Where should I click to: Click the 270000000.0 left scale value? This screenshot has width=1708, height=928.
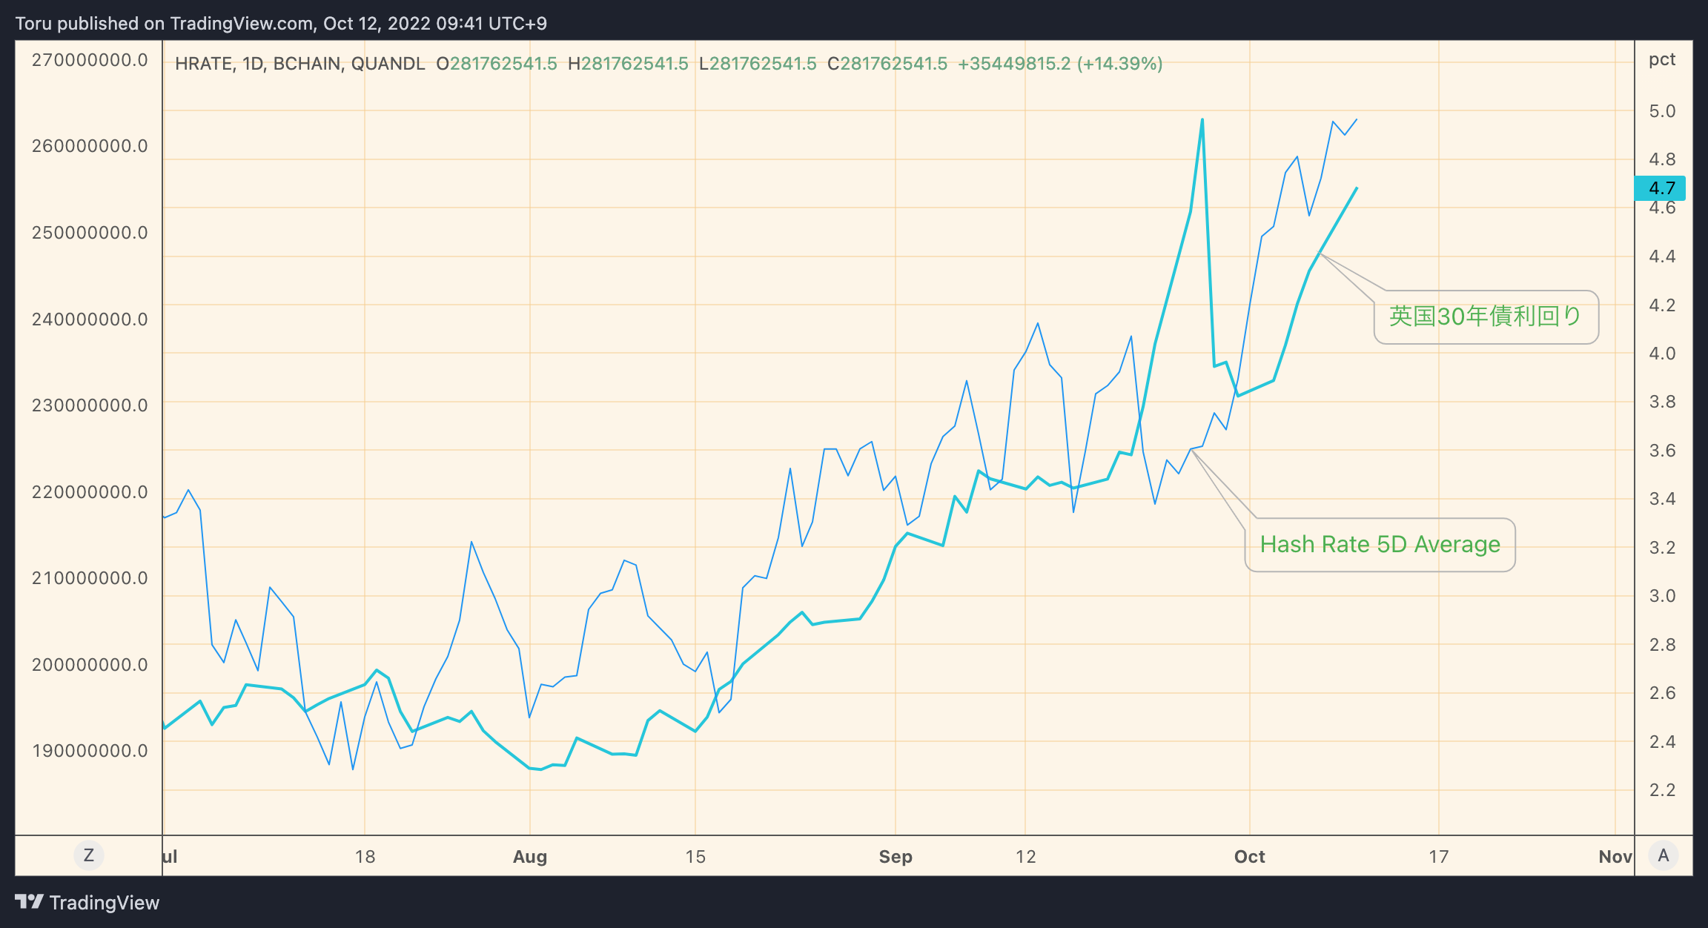pyautogui.click(x=90, y=60)
